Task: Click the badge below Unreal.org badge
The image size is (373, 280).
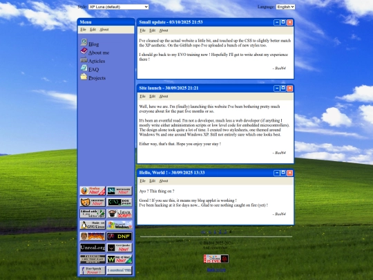Action: point(93,259)
